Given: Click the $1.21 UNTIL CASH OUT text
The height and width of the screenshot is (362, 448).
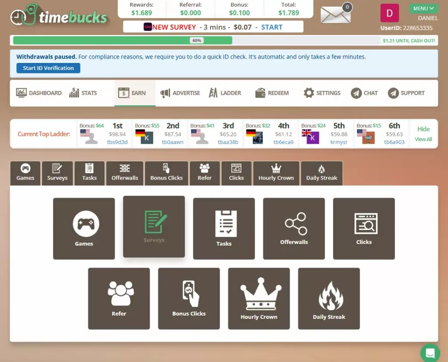Looking at the screenshot, I should point(409,41).
